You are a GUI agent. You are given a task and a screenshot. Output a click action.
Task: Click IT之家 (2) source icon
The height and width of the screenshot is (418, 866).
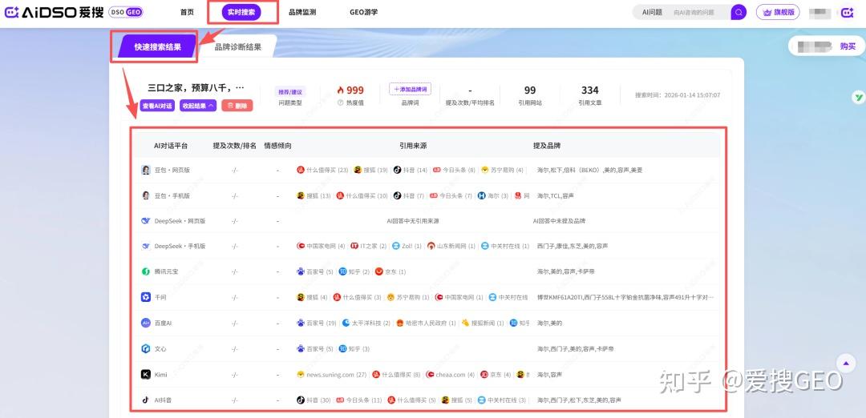pyautogui.click(x=356, y=246)
